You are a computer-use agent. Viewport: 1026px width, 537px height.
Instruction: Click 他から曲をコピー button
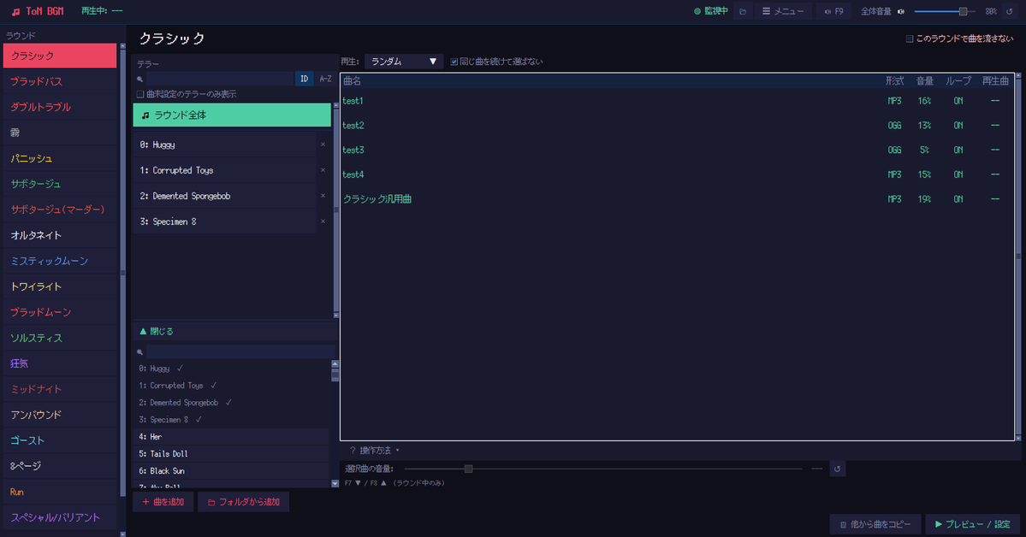point(875,524)
